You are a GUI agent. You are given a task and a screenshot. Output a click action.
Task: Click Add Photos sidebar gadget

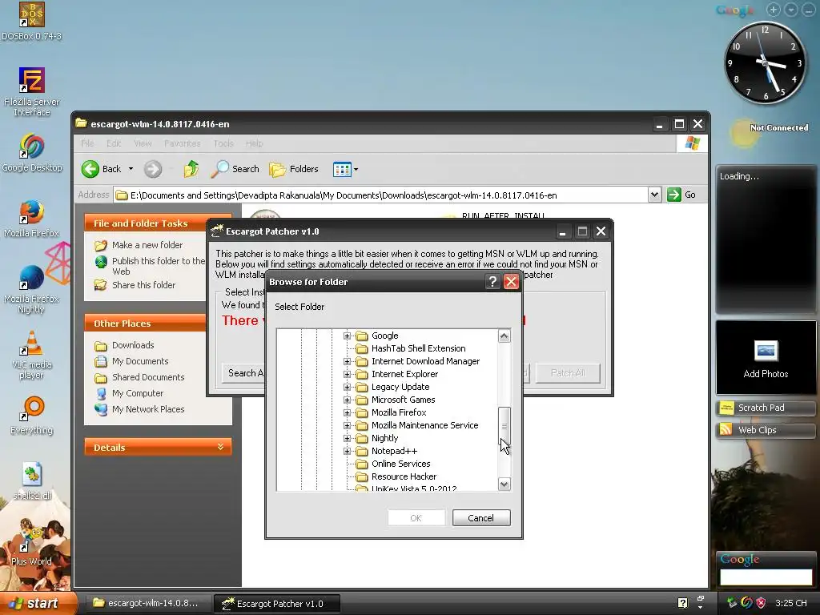point(766,359)
